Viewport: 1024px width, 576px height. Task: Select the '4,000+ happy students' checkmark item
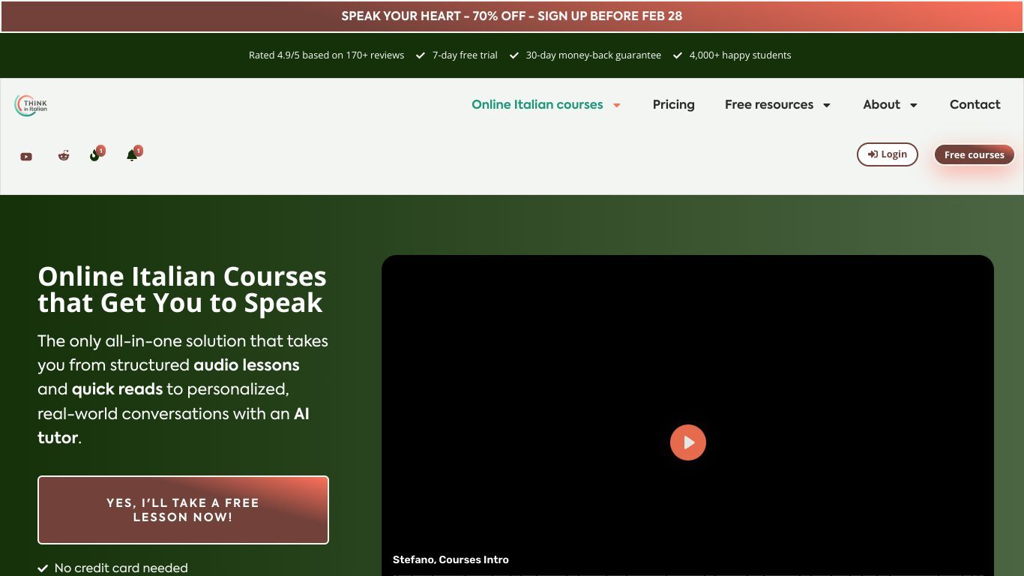[x=732, y=55]
